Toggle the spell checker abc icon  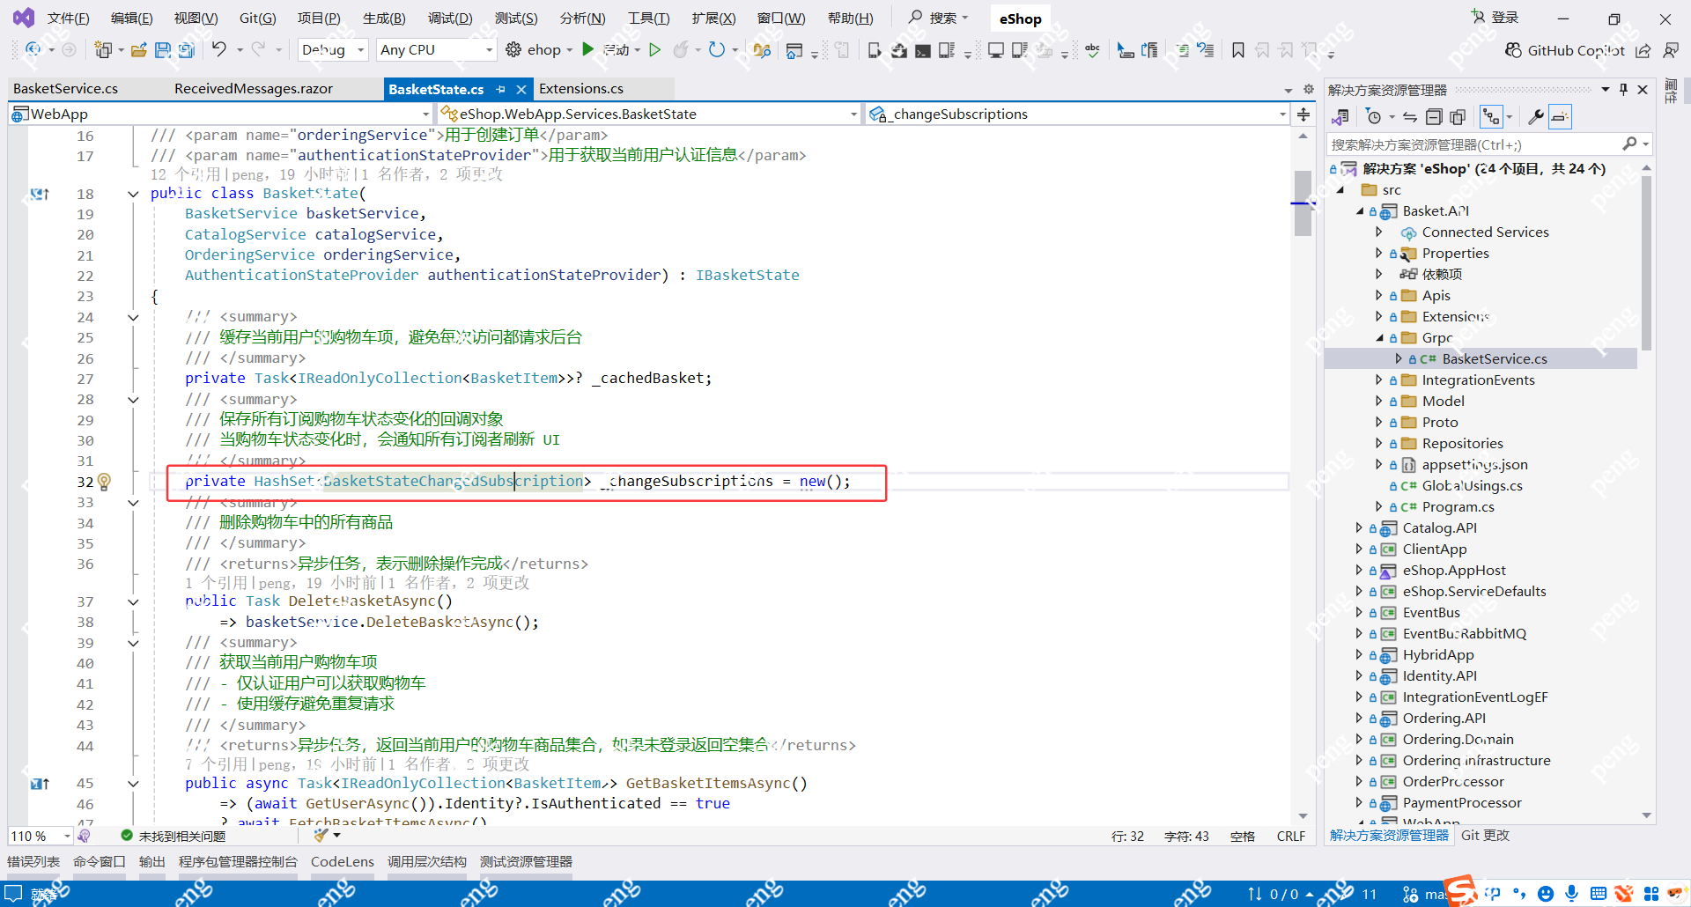coord(1092,50)
